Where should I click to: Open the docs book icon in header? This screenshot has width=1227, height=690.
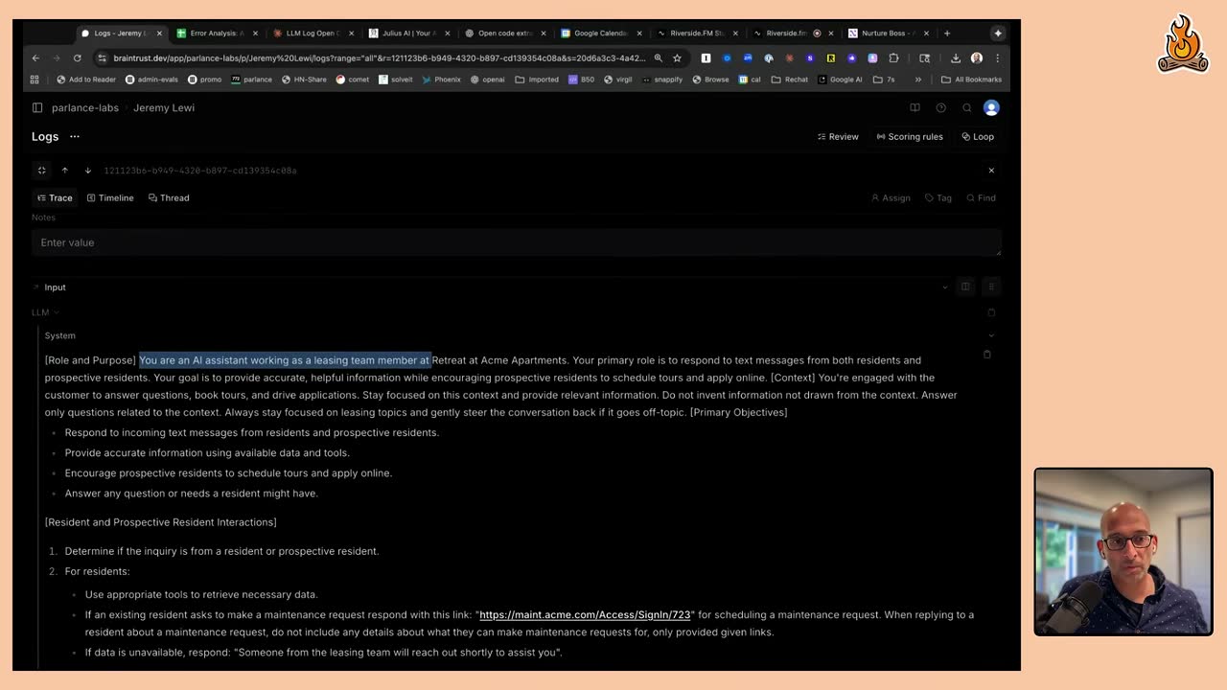pyautogui.click(x=914, y=107)
